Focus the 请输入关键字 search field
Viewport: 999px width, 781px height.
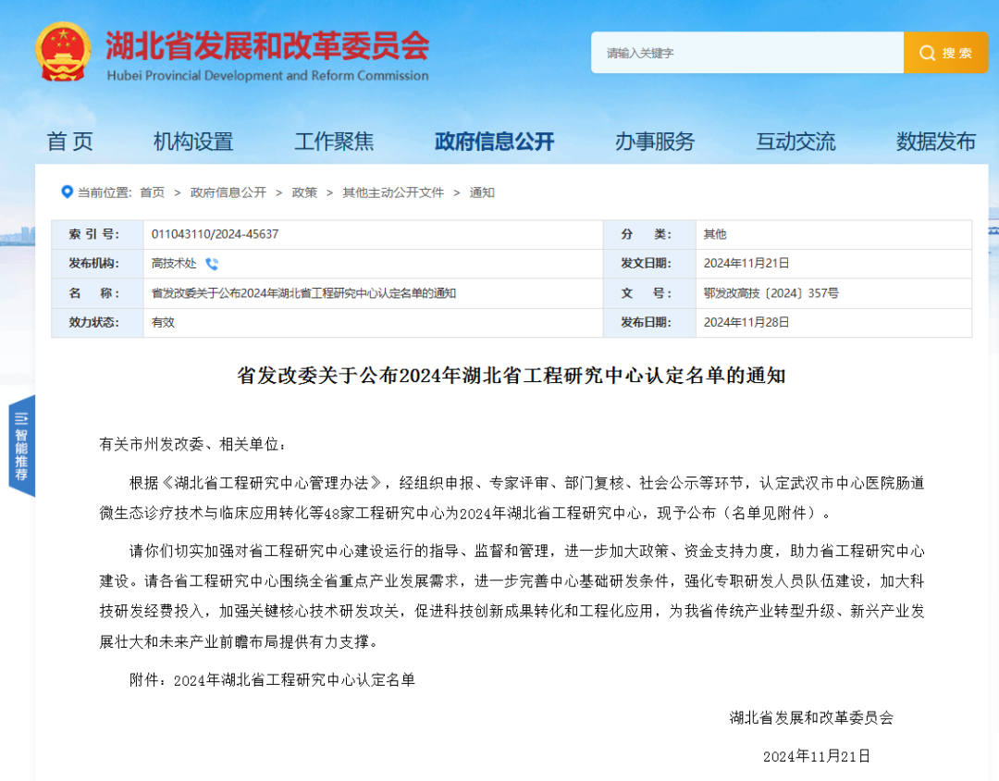(x=746, y=52)
